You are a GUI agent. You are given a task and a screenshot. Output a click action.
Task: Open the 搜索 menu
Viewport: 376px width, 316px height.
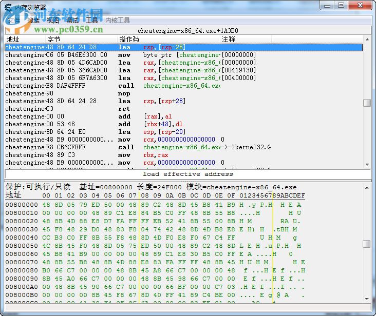33,21
